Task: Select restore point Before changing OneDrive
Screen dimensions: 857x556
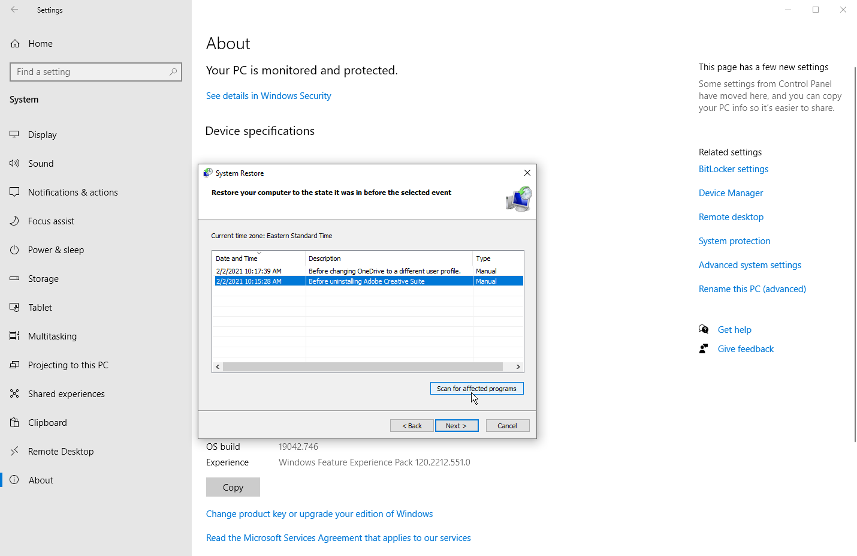Action: click(x=369, y=271)
